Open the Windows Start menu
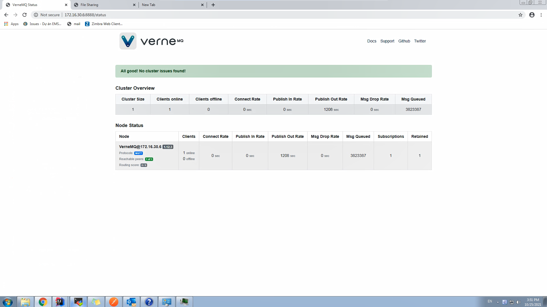The height and width of the screenshot is (307, 547). click(x=7, y=302)
